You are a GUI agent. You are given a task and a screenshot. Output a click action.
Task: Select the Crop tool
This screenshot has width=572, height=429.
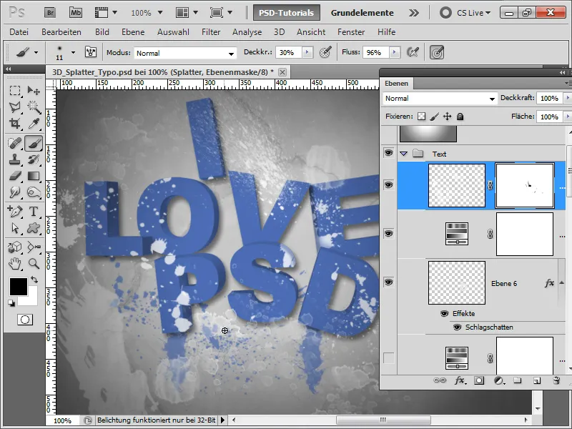click(14, 124)
